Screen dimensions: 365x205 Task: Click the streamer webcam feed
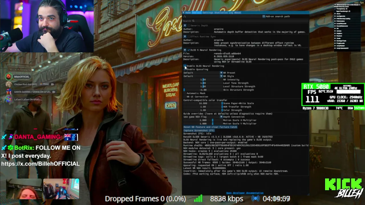pos(47,26)
